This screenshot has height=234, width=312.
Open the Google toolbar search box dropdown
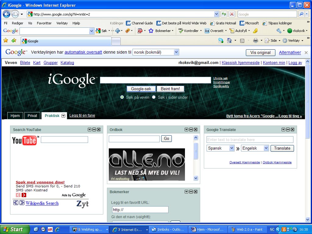click(91, 31)
